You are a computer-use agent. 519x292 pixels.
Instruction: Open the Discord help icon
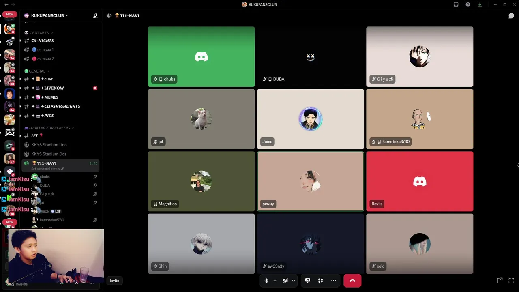coord(468,4)
